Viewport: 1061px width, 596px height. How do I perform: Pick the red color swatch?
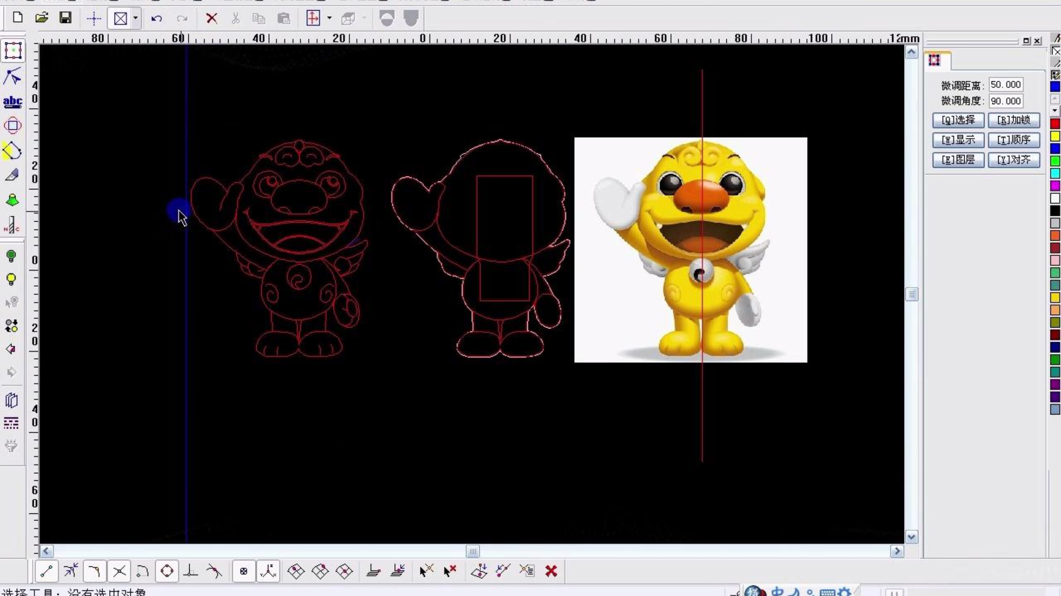[x=1055, y=124]
